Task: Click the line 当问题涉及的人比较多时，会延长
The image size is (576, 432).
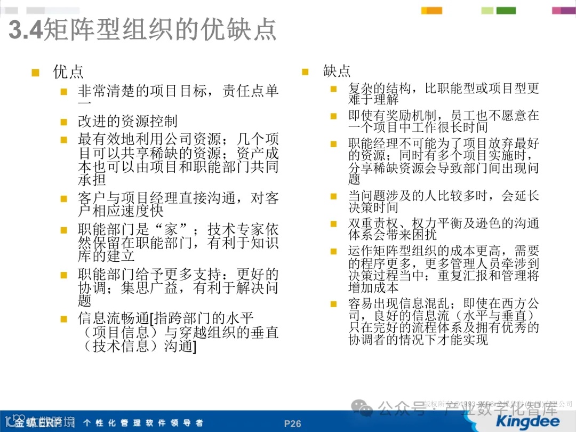Action: pos(444,195)
